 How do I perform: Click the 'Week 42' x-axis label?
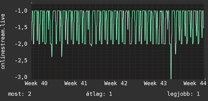click(x=116, y=83)
